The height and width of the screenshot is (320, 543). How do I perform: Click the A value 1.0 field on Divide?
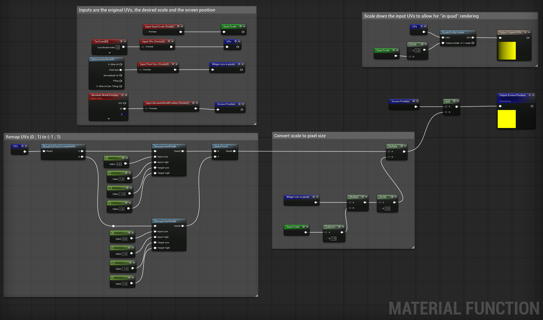(417, 50)
